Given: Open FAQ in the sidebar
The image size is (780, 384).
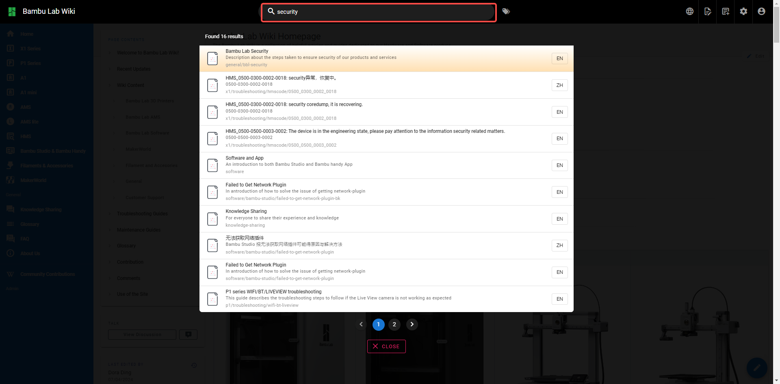Looking at the screenshot, I should pyautogui.click(x=47, y=239).
